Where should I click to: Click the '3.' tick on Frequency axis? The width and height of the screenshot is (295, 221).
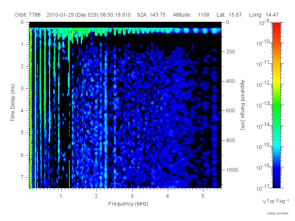point(133,196)
